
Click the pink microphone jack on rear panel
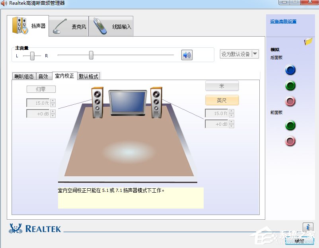[290, 101]
